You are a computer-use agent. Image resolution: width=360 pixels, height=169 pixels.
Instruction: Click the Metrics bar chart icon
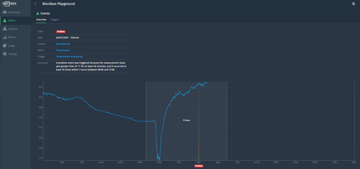tap(5, 37)
